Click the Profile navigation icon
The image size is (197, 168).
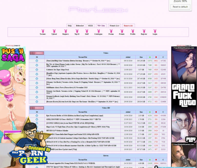(x=133, y=31)
